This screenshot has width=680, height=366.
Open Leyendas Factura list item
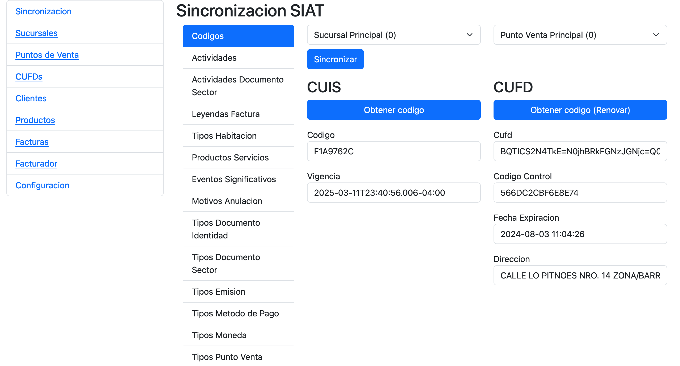[x=238, y=114]
